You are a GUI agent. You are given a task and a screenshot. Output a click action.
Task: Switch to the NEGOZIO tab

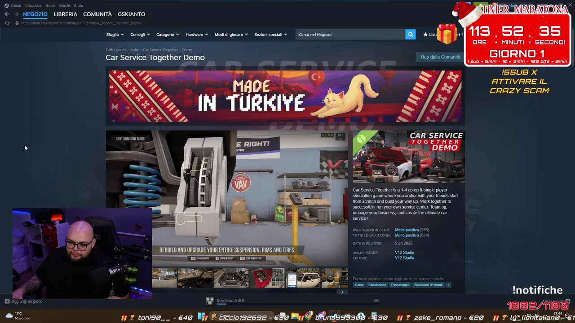point(35,14)
